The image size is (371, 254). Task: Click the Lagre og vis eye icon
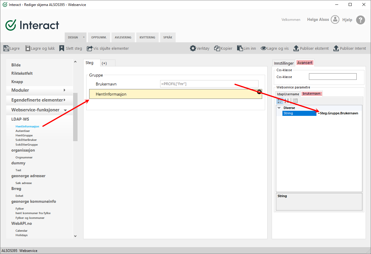tap(264, 48)
